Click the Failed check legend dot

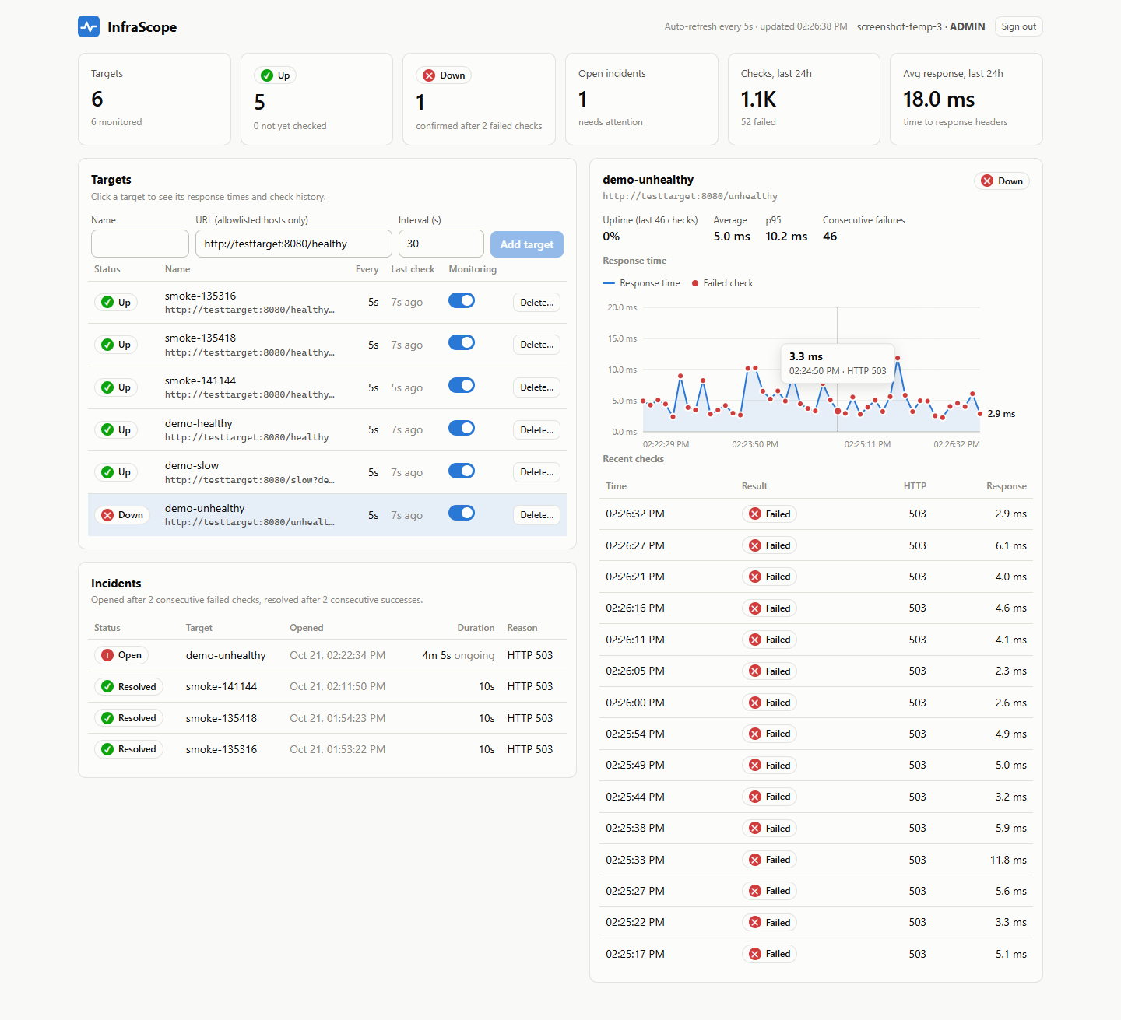695,283
